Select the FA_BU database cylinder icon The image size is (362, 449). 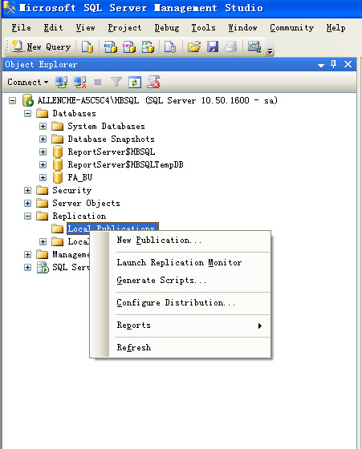[x=58, y=177]
